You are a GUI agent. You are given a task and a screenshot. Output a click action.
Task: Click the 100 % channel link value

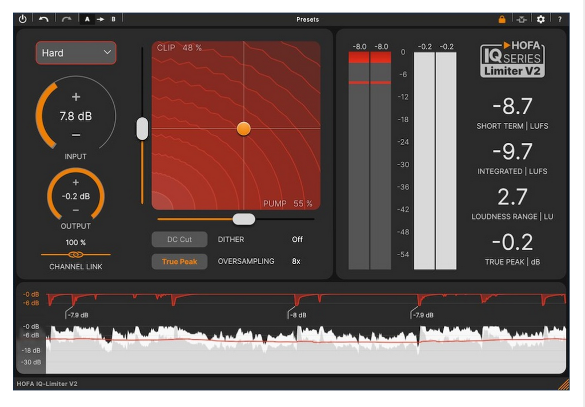pos(76,242)
